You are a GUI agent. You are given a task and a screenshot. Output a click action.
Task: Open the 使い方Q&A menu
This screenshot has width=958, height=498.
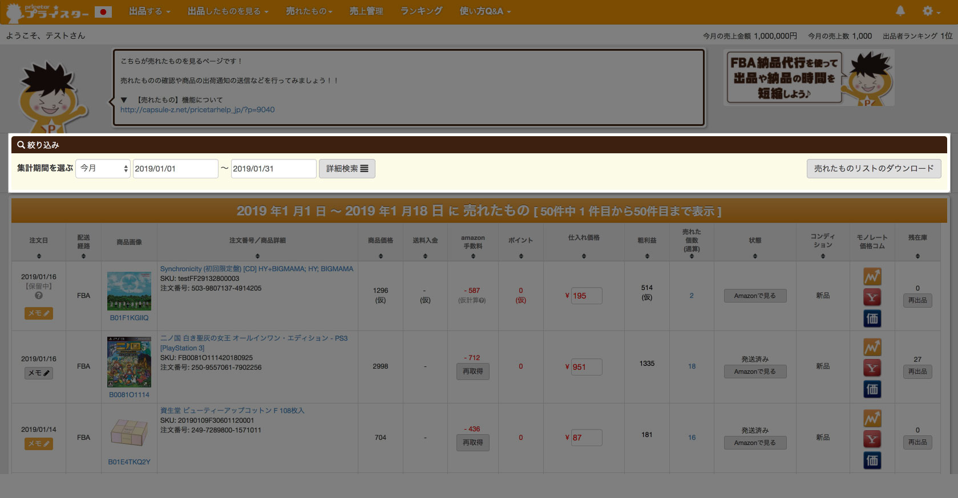[485, 11]
